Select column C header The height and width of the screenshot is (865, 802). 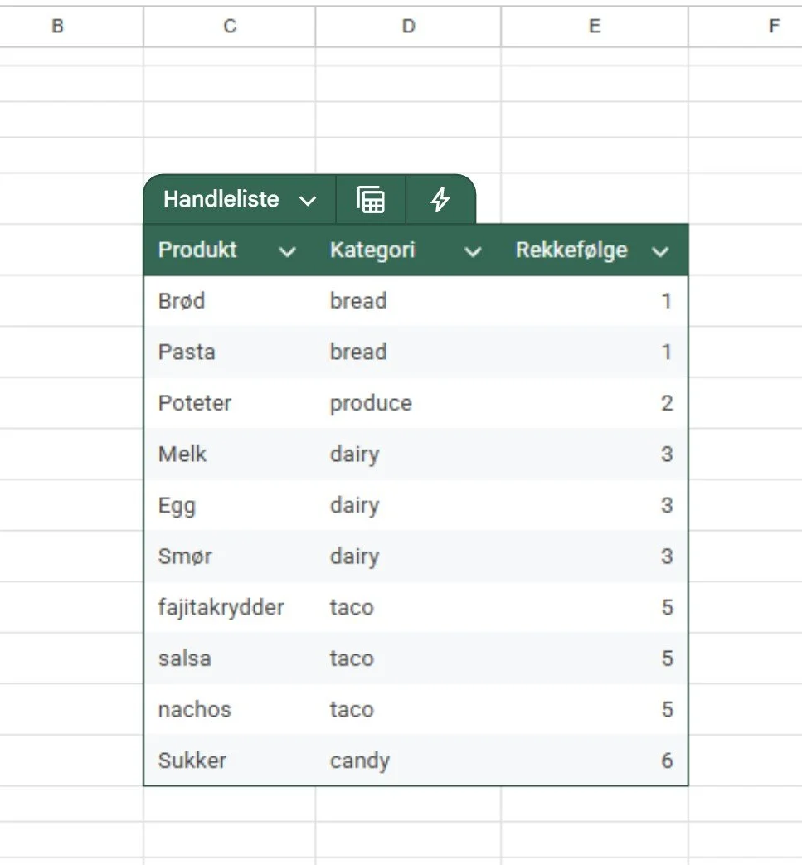click(x=230, y=26)
